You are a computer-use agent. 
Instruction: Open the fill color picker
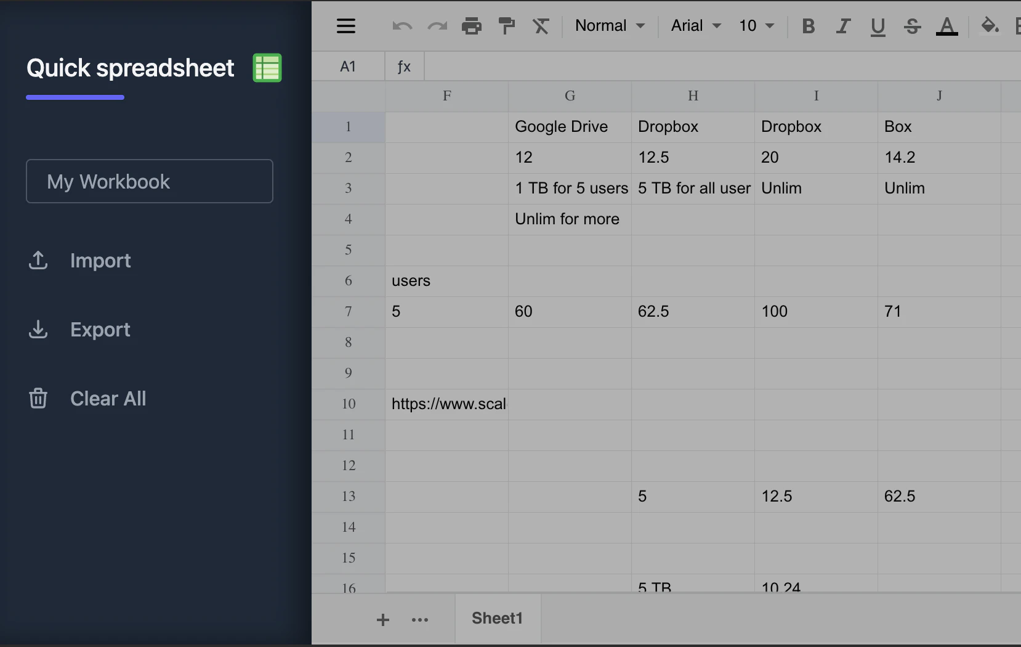[x=989, y=26]
